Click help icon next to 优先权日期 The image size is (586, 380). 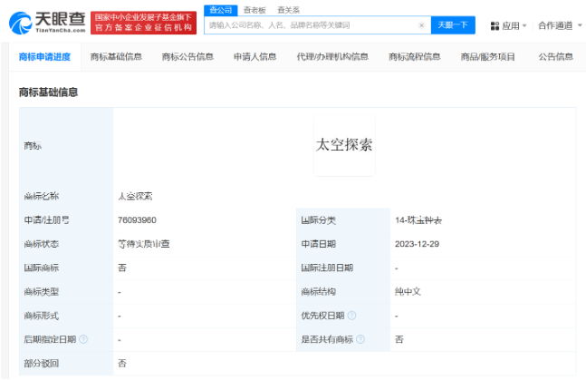click(352, 316)
